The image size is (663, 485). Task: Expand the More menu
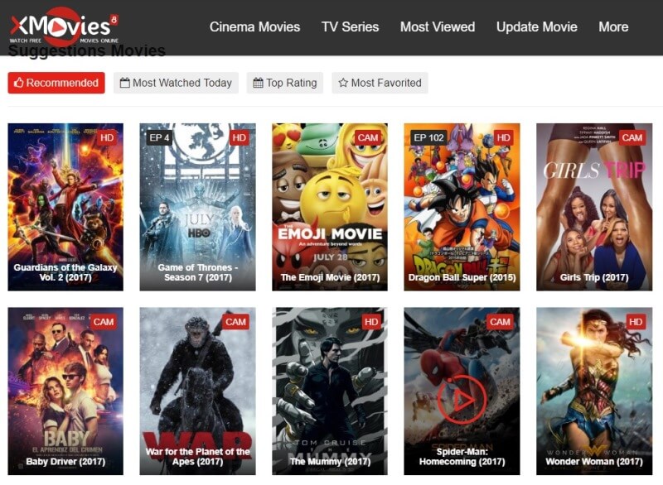tap(612, 26)
